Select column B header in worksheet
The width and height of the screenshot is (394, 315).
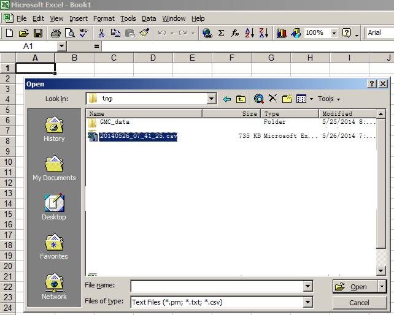pos(74,58)
